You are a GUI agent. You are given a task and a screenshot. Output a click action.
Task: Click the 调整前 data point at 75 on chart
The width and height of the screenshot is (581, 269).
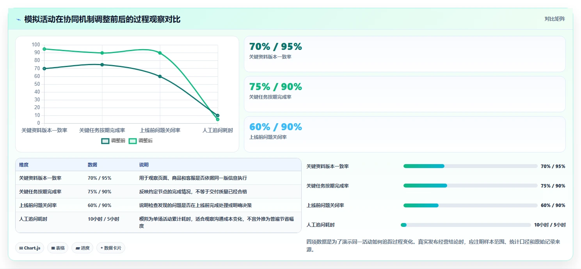pyautogui.click(x=102, y=64)
